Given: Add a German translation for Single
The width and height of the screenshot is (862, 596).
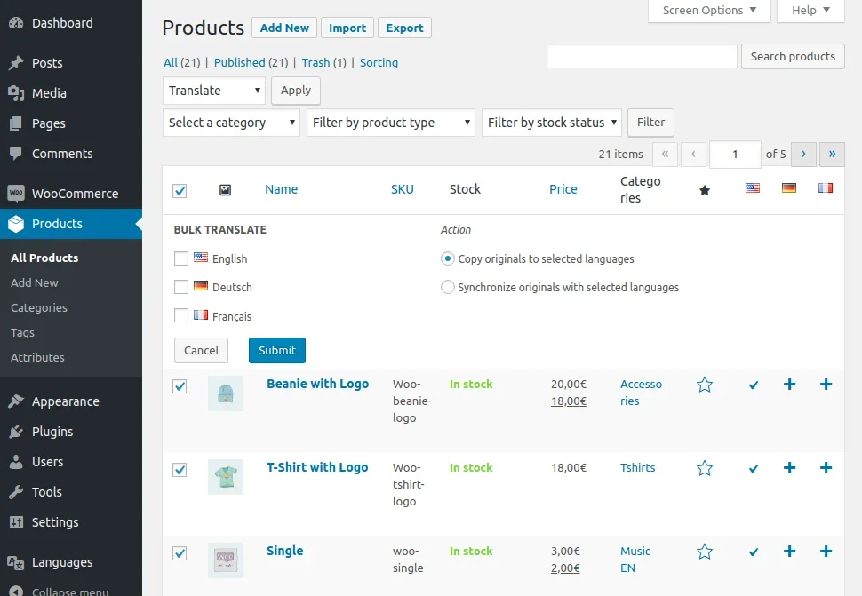Looking at the screenshot, I should pyautogui.click(x=789, y=552).
